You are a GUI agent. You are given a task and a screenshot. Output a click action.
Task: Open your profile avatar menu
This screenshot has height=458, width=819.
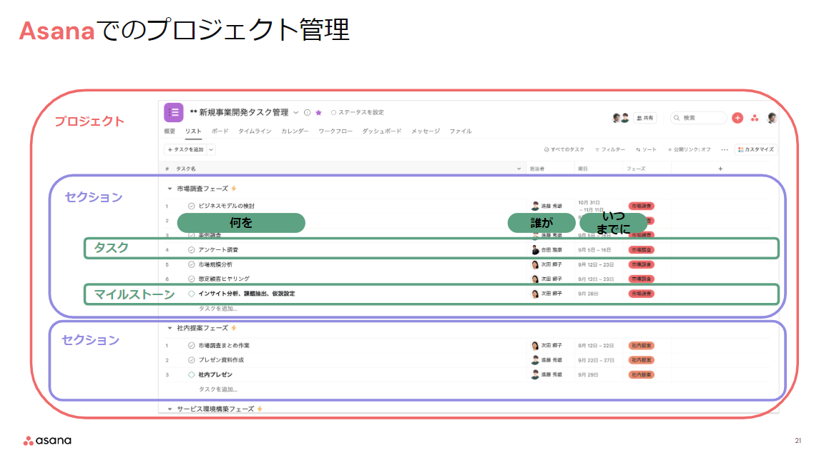[771, 119]
